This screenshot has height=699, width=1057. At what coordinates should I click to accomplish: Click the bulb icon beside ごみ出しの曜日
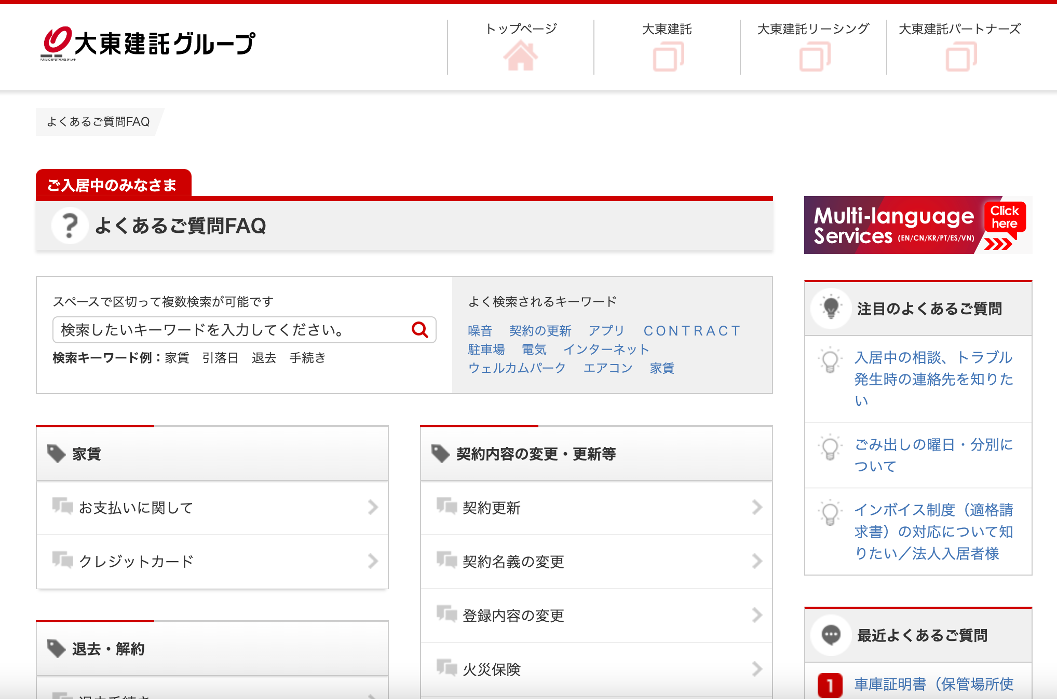pyautogui.click(x=830, y=447)
